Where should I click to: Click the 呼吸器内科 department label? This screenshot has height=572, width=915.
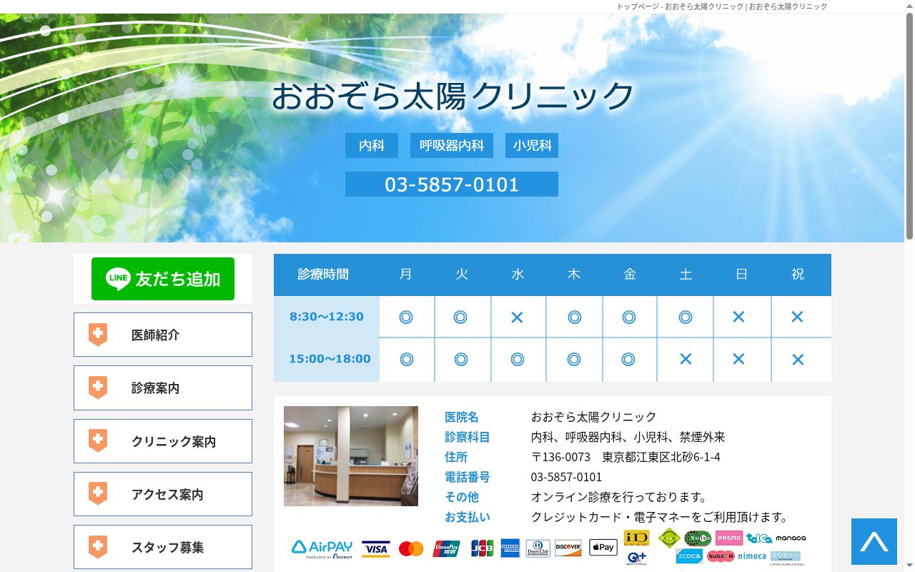pos(452,145)
